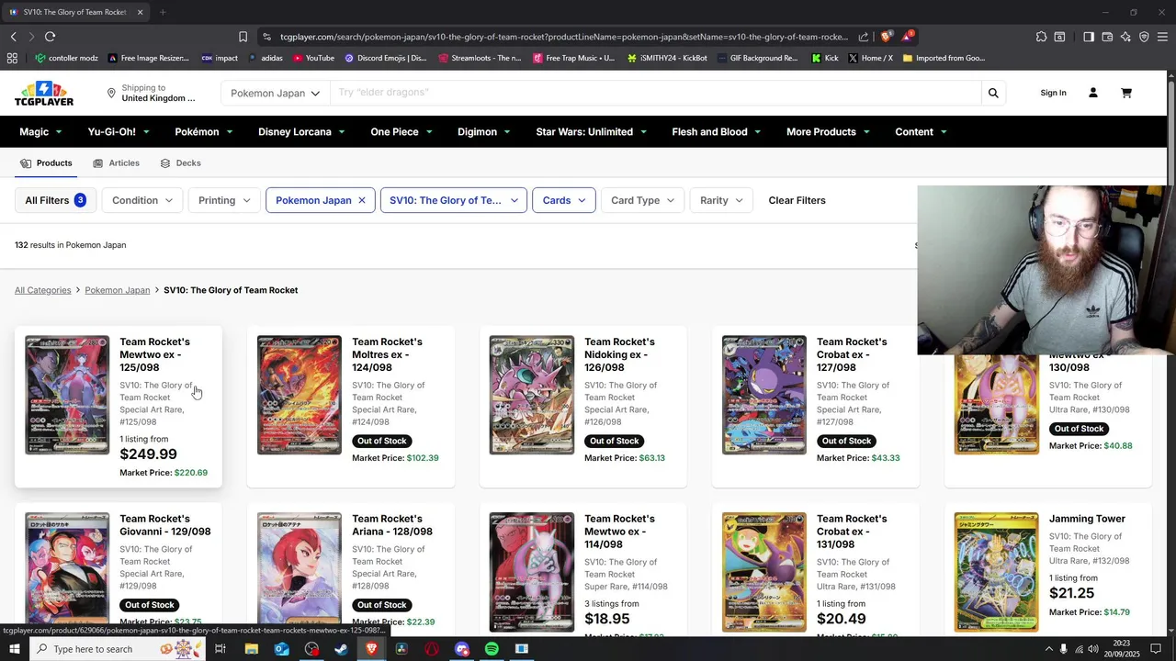Open Home / X bookmark
The width and height of the screenshot is (1176, 661).
[870, 58]
